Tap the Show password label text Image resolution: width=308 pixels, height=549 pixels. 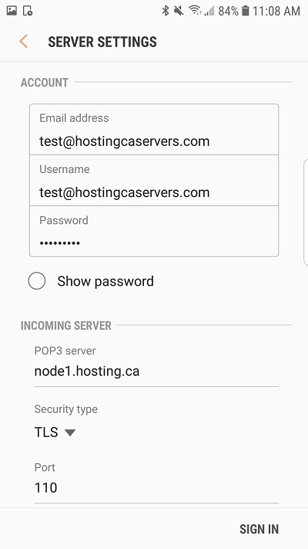pos(105,281)
